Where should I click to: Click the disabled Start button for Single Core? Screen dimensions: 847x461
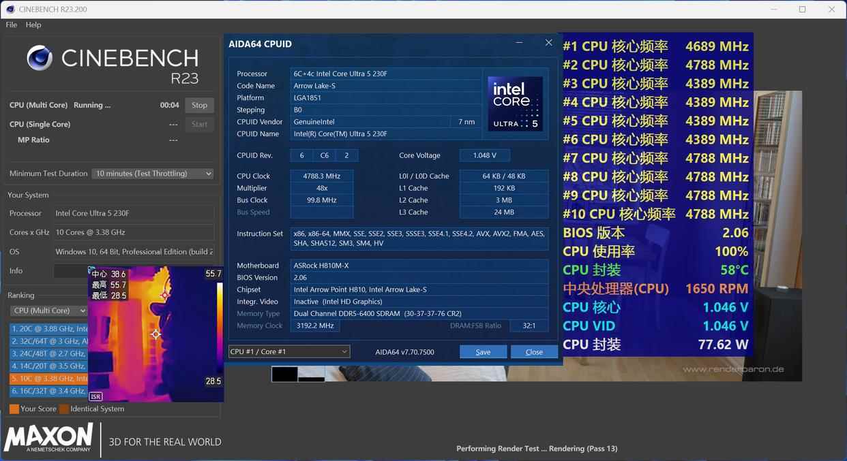point(199,124)
